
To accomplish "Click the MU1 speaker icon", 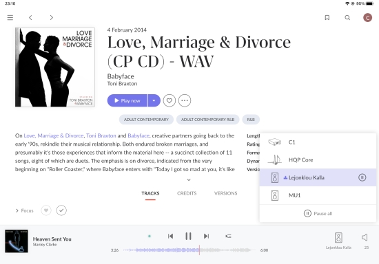I will (274, 195).
